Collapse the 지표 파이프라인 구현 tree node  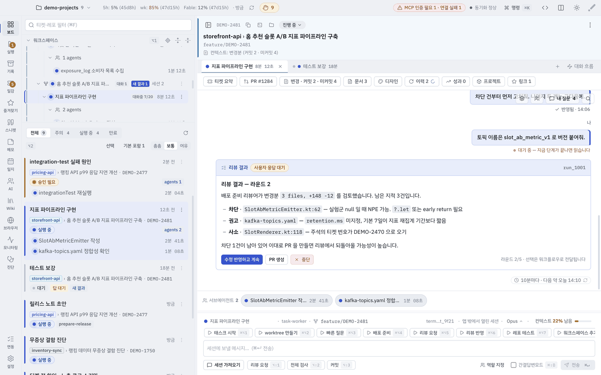(x=44, y=97)
